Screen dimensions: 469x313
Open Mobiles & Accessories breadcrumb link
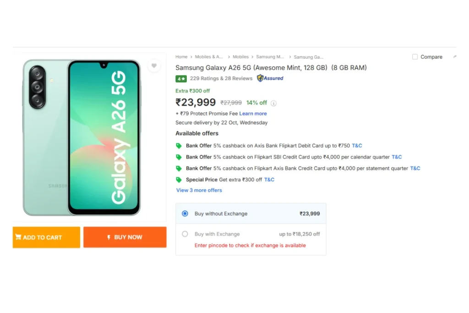209,57
